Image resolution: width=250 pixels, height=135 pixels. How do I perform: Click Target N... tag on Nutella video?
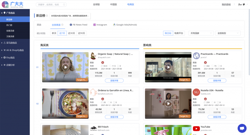(185, 116)
